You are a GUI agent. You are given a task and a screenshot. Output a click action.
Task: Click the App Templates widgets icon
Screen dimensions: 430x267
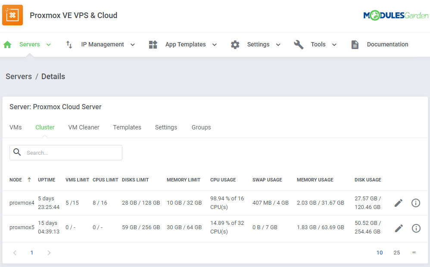[x=153, y=45]
